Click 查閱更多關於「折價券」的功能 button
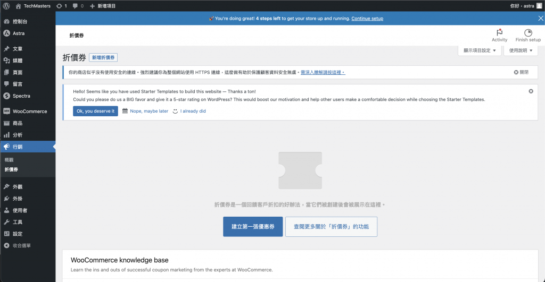The height and width of the screenshot is (282, 545). (331, 226)
